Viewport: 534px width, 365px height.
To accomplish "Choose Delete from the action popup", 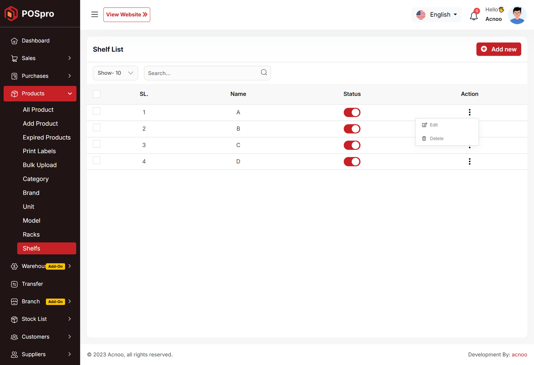I will click(x=436, y=138).
